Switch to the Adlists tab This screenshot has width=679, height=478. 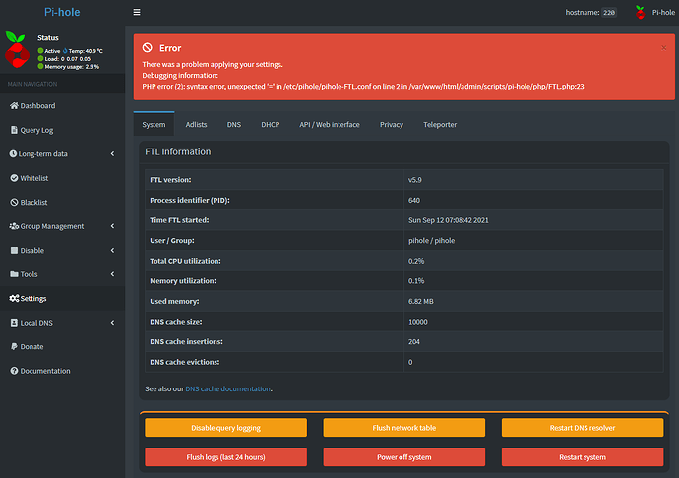(x=196, y=124)
